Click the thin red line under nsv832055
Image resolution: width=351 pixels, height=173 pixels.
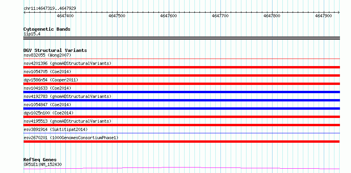click(181, 59)
